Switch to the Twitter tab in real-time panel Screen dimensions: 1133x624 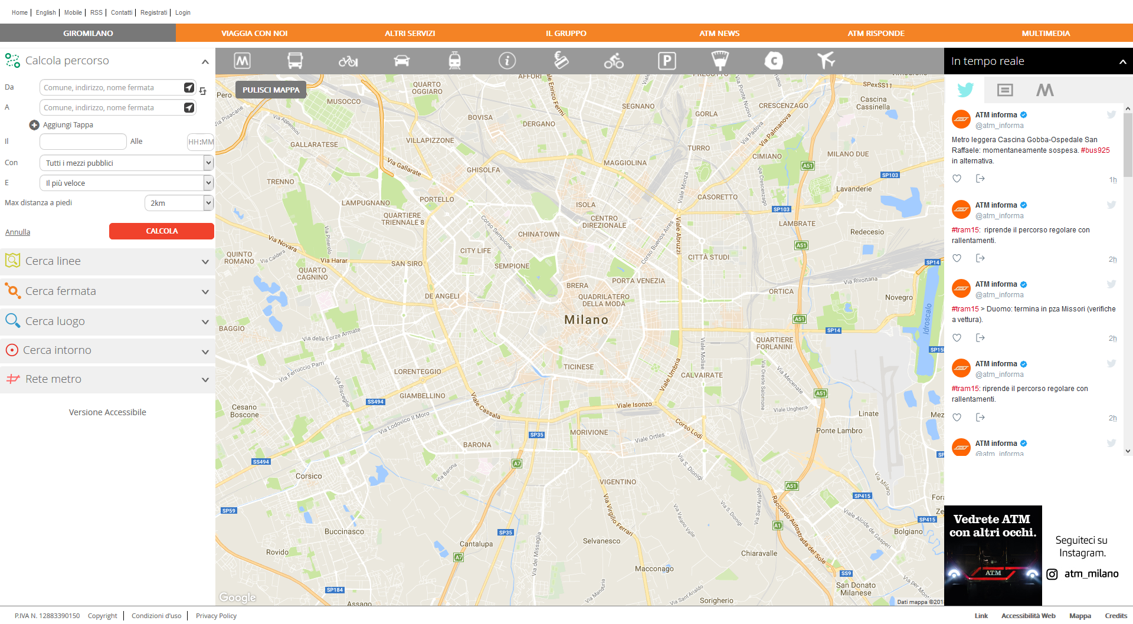(965, 90)
